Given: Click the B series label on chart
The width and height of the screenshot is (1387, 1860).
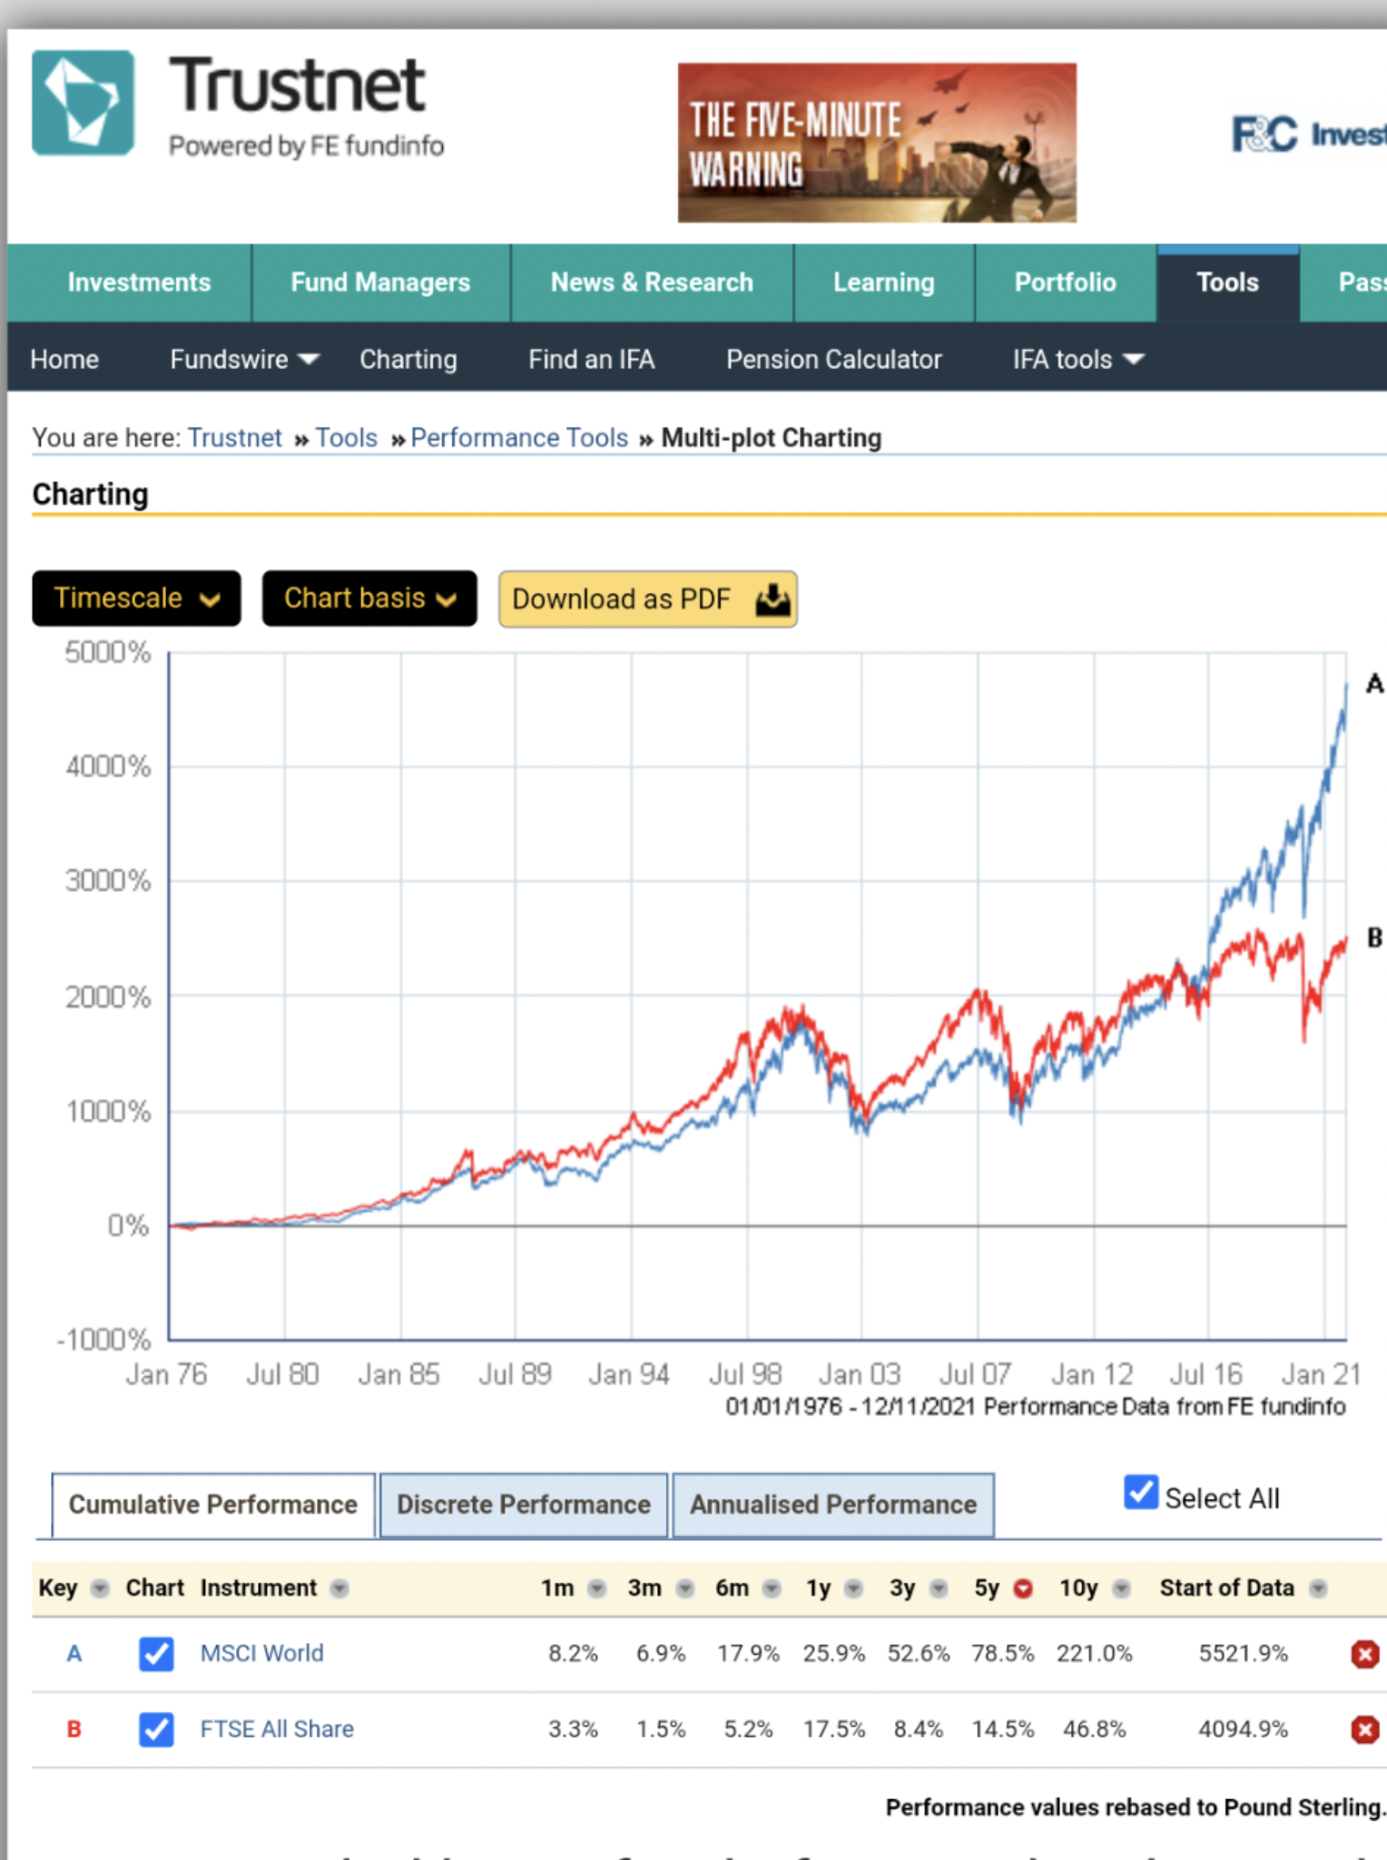Looking at the screenshot, I should pyautogui.click(x=1374, y=937).
